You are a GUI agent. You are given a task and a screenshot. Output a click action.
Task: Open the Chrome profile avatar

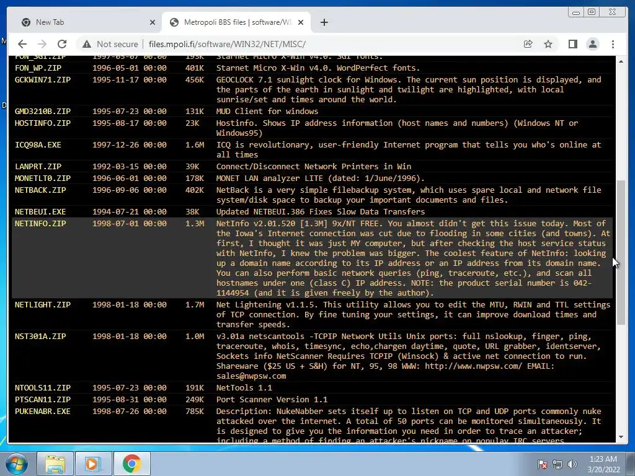[x=592, y=44]
